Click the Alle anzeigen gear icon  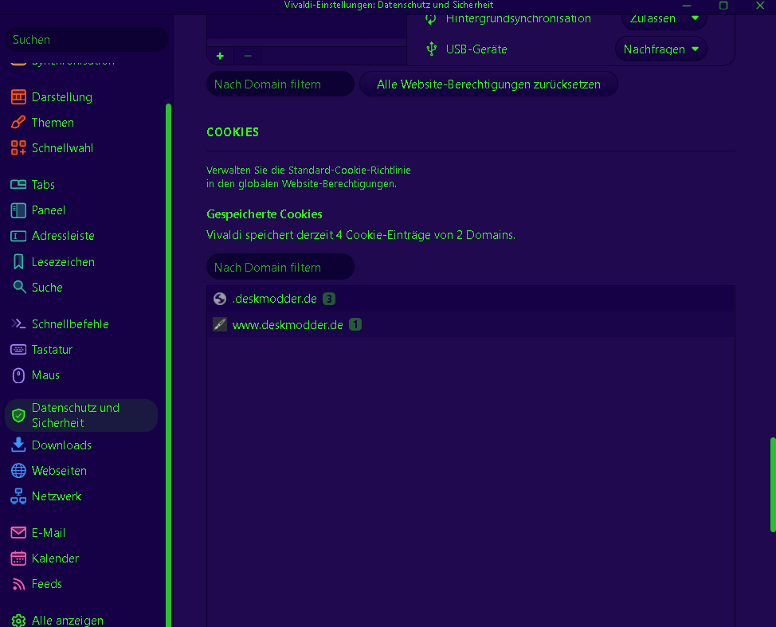(x=18, y=621)
